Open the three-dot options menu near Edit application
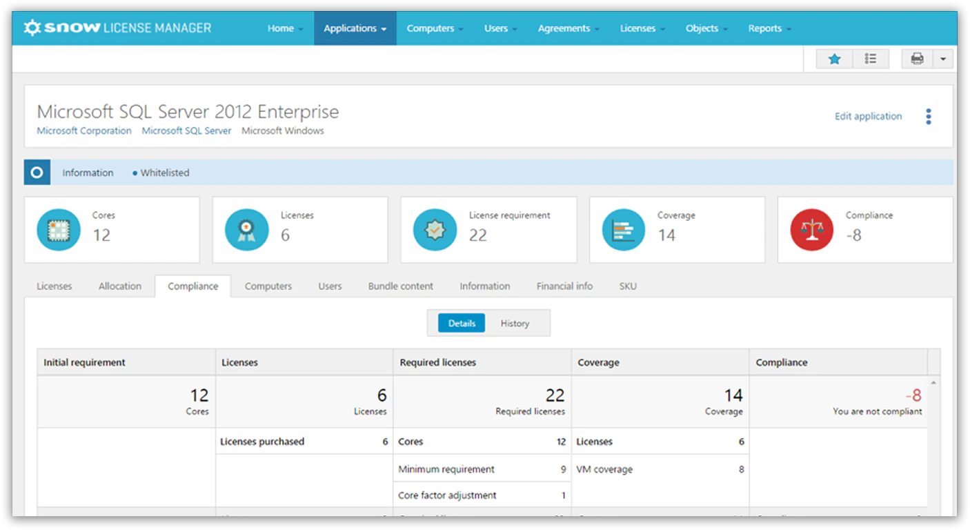This screenshot has width=970, height=530. 929,116
